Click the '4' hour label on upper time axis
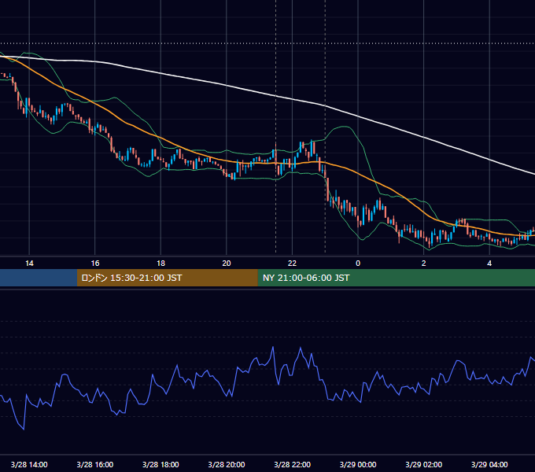The height and width of the screenshot is (472, 535). 489,264
